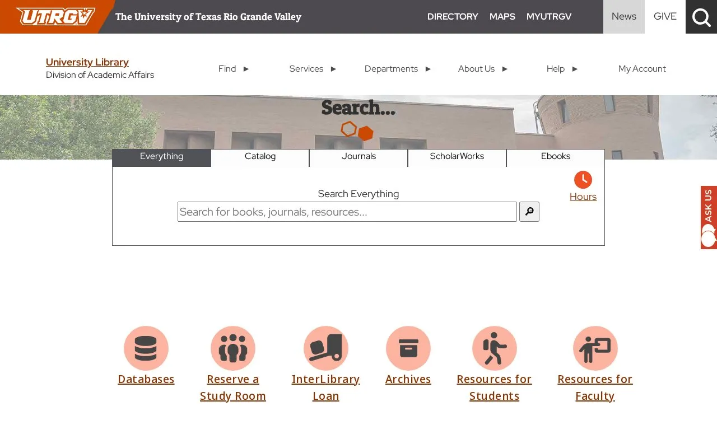Click the Division of Academic Affairs text

(x=100, y=75)
